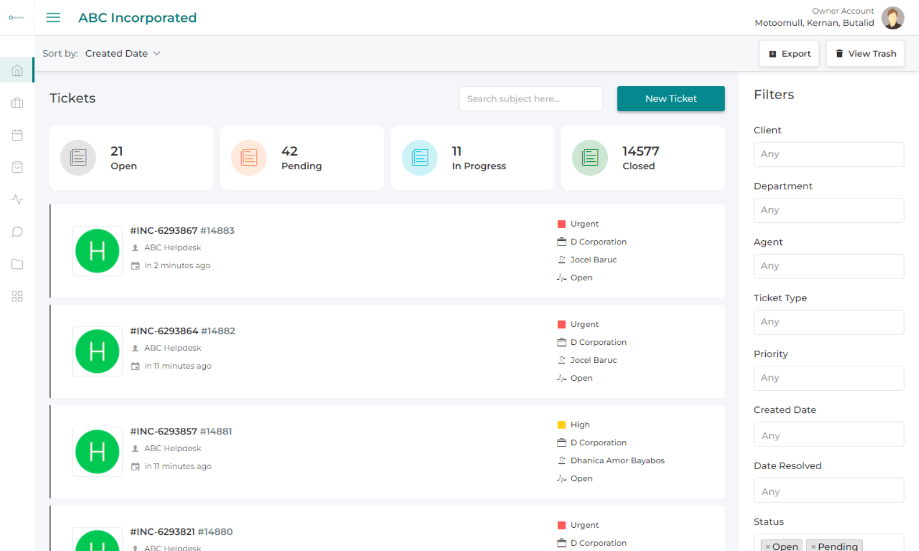The width and height of the screenshot is (919, 551).
Task: Open the Client filter dropdown
Action: click(x=828, y=154)
